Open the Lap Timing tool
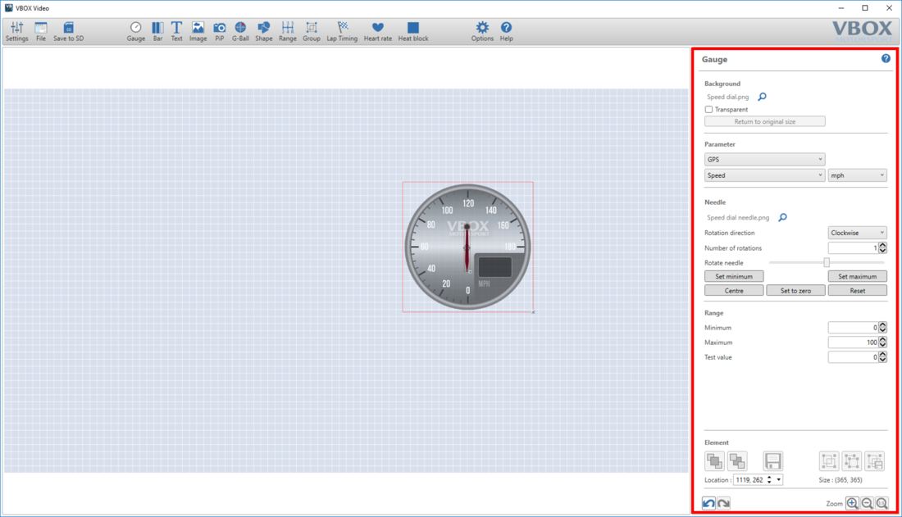Viewport: 902px width, 517px height. pyautogui.click(x=342, y=31)
